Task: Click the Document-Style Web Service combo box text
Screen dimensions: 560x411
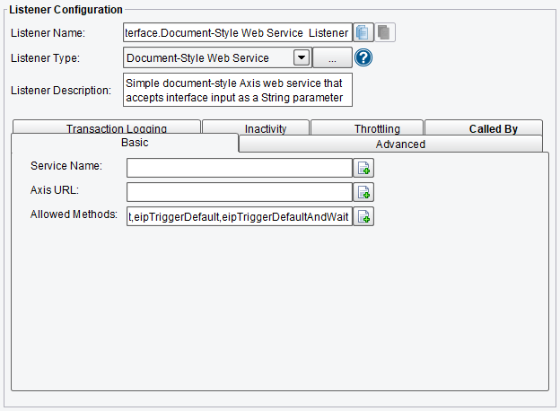Action: tap(197, 57)
